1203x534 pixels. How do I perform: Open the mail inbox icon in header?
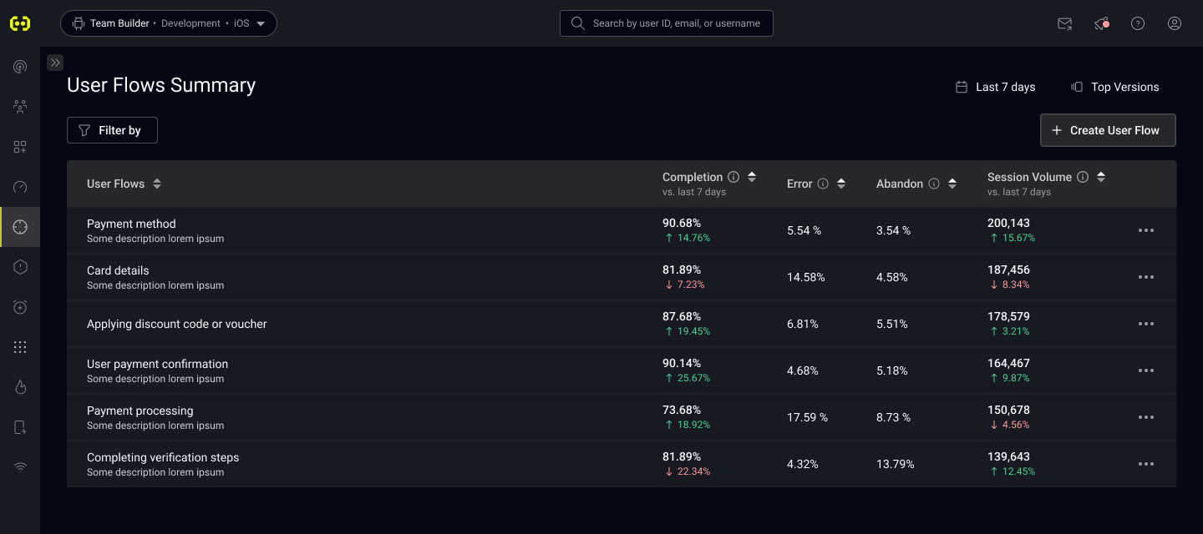[1064, 23]
